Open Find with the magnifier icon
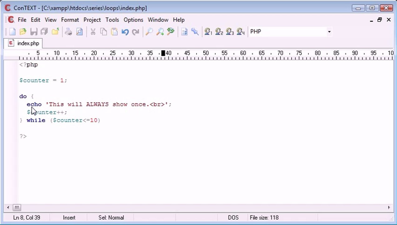 [x=149, y=32]
